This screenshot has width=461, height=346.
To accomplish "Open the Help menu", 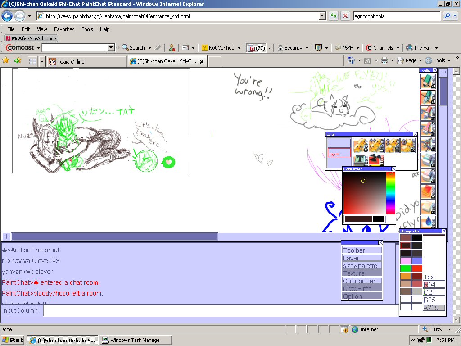I will 104,29.
